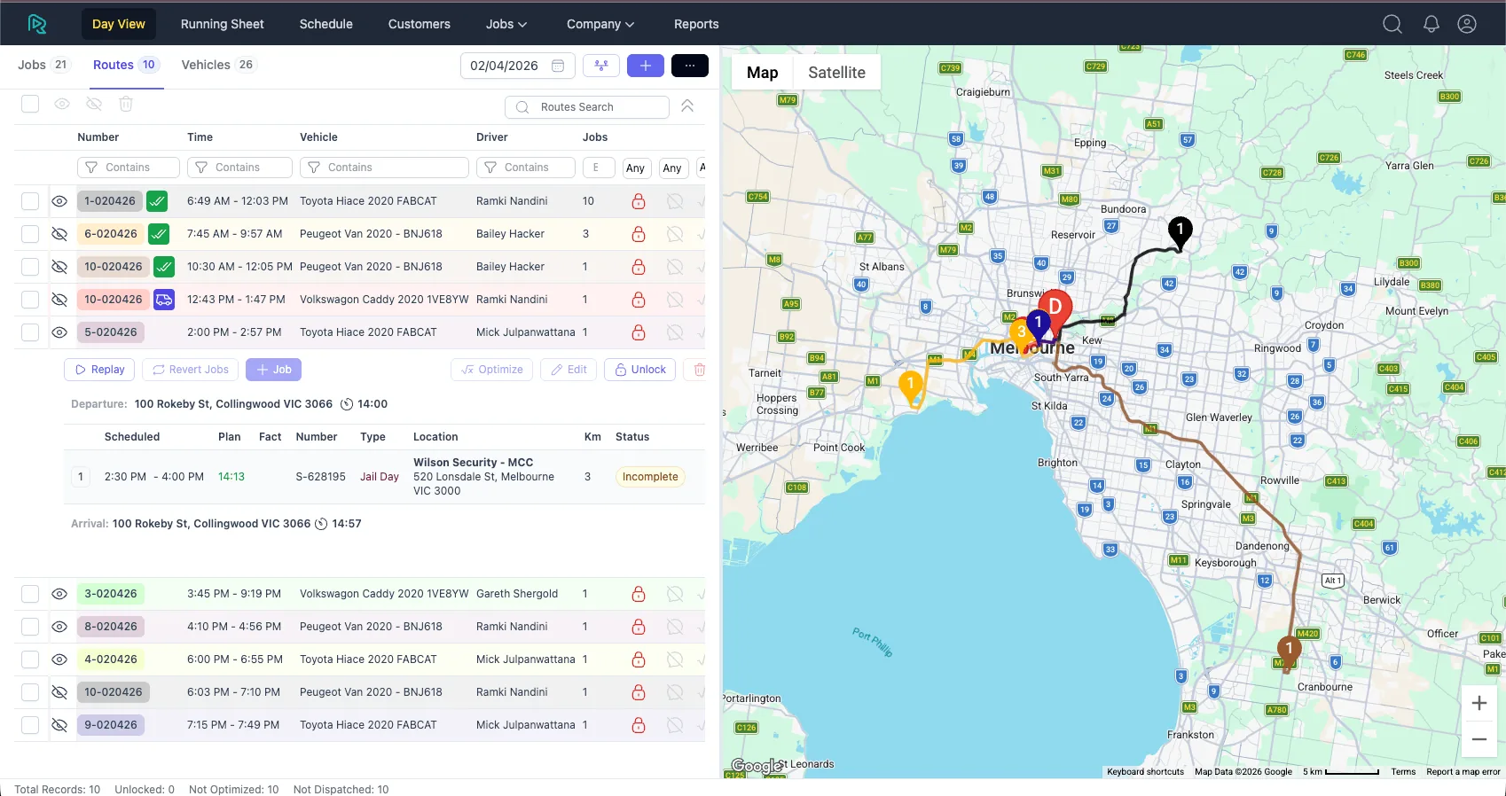Collapse the routes filter panel chevron
Viewport: 1506px width, 796px height.
(x=687, y=106)
